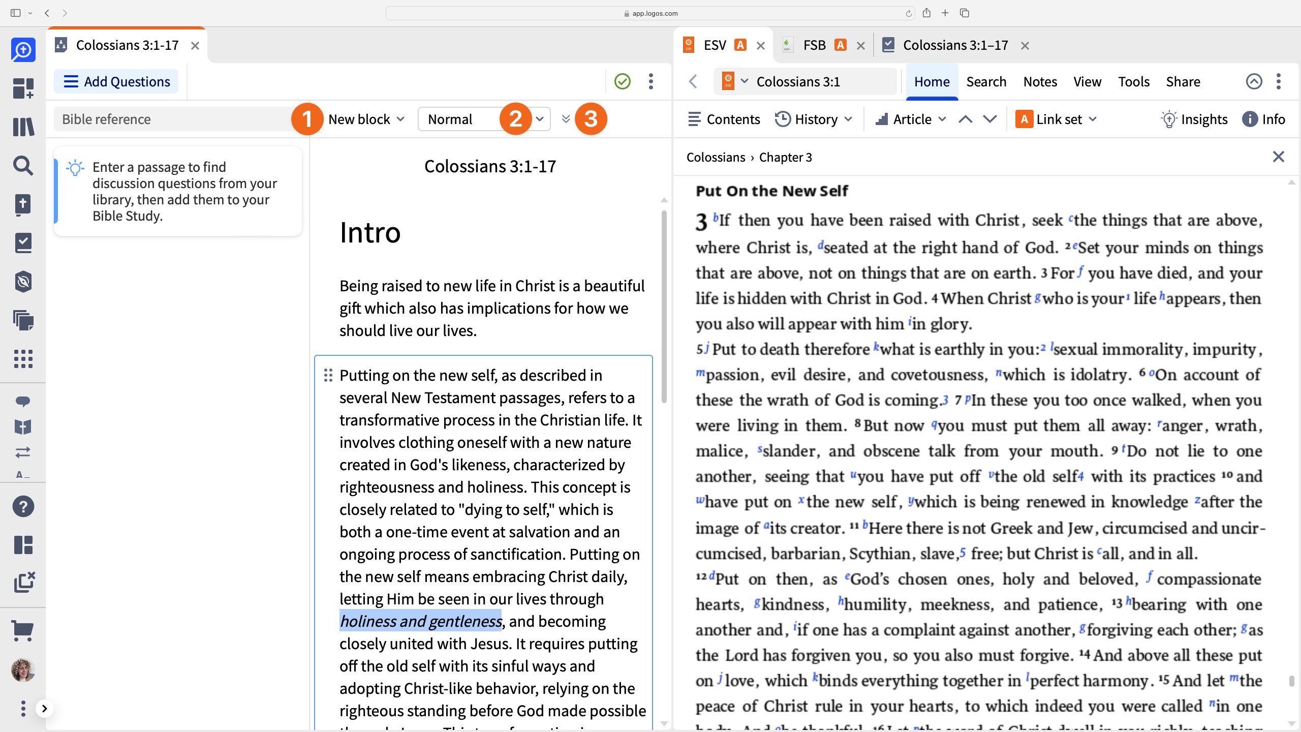Open a new Safari tab

pos(945,13)
